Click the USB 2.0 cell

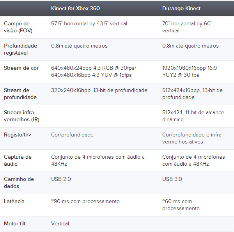coord(61,179)
